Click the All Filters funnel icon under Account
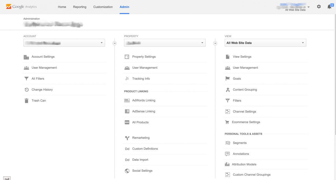This screenshot has height=180, width=336. click(x=26, y=79)
